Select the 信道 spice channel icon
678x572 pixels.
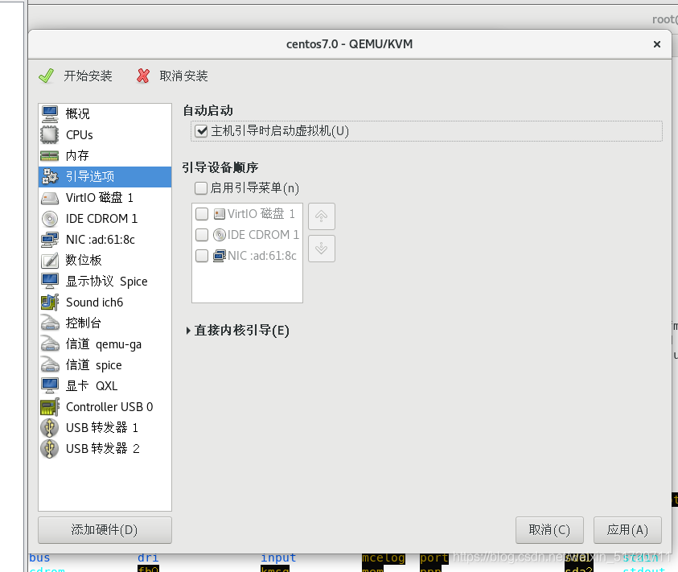[x=50, y=364]
